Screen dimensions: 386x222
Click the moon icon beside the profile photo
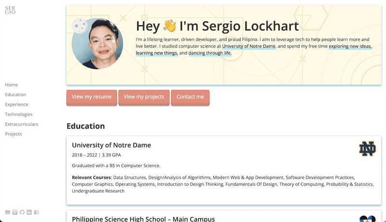tap(80, 26)
